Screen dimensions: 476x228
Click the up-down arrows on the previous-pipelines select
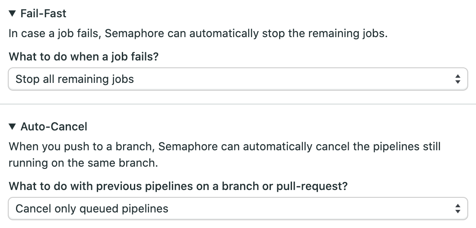(x=458, y=209)
